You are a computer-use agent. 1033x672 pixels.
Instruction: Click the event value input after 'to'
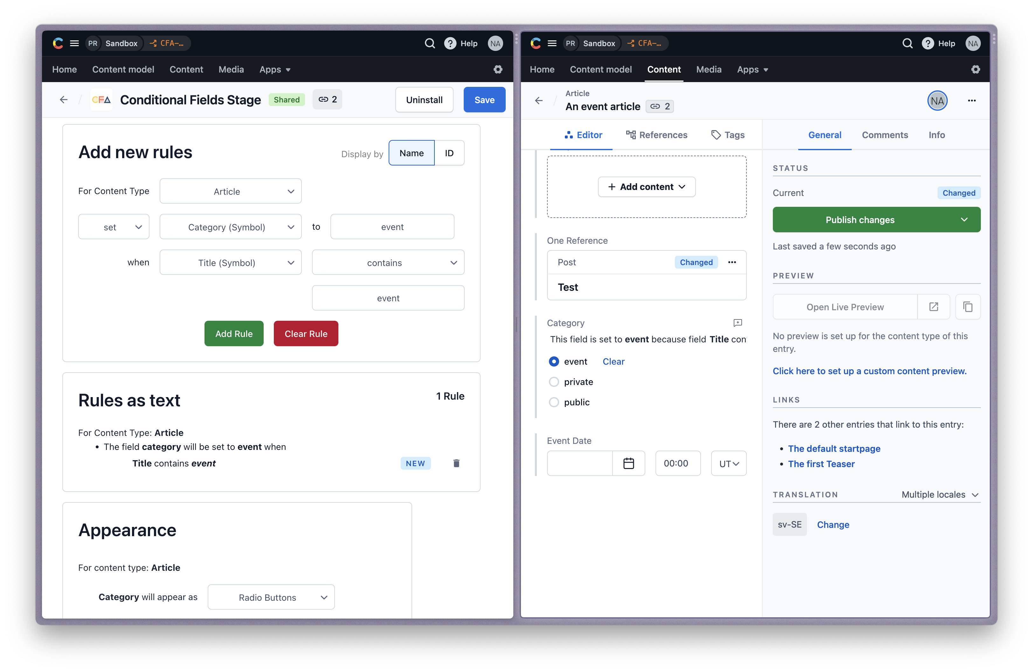coord(392,227)
